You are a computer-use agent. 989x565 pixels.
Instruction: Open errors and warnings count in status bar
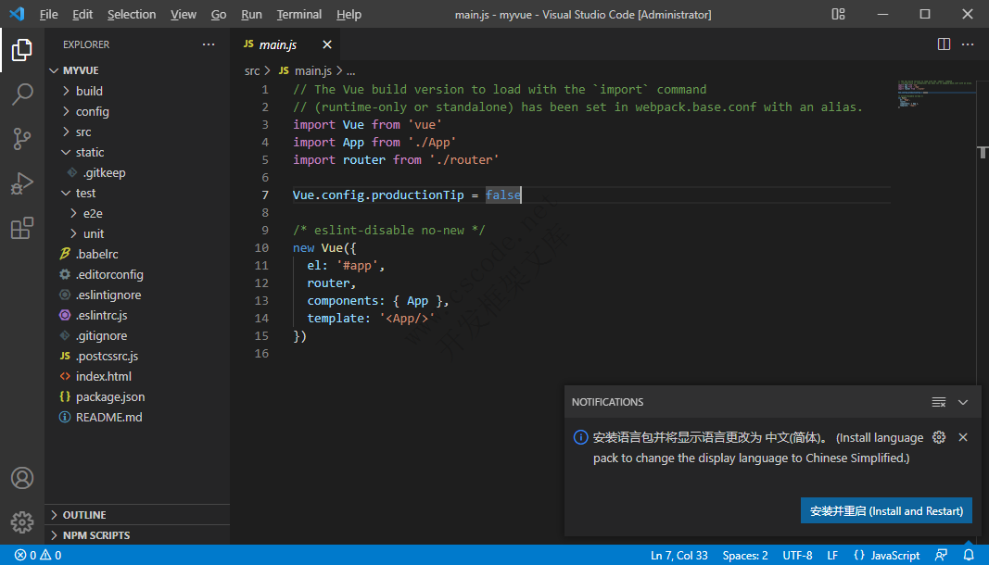(38, 555)
